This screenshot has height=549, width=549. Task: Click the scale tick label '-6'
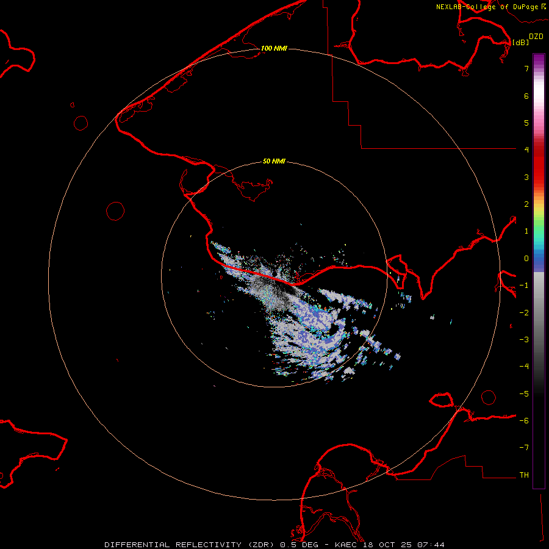tap(524, 420)
